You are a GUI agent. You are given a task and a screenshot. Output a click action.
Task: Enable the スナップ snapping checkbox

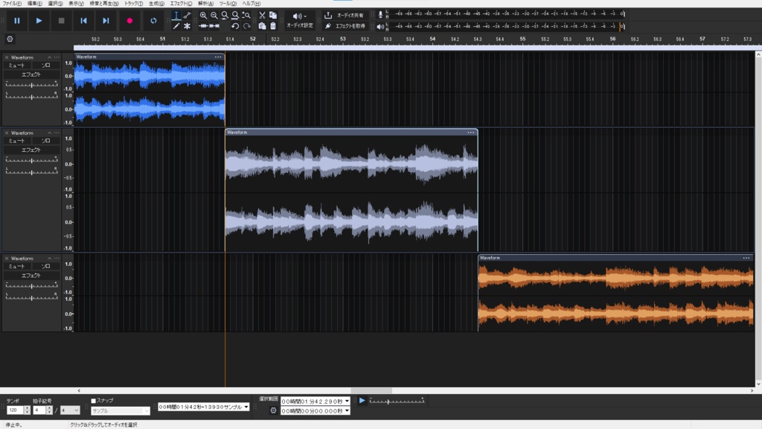pos(93,400)
